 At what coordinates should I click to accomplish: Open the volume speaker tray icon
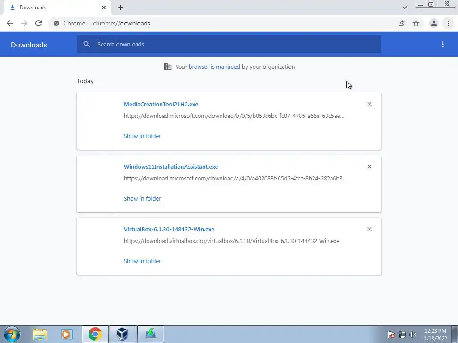[413, 335]
